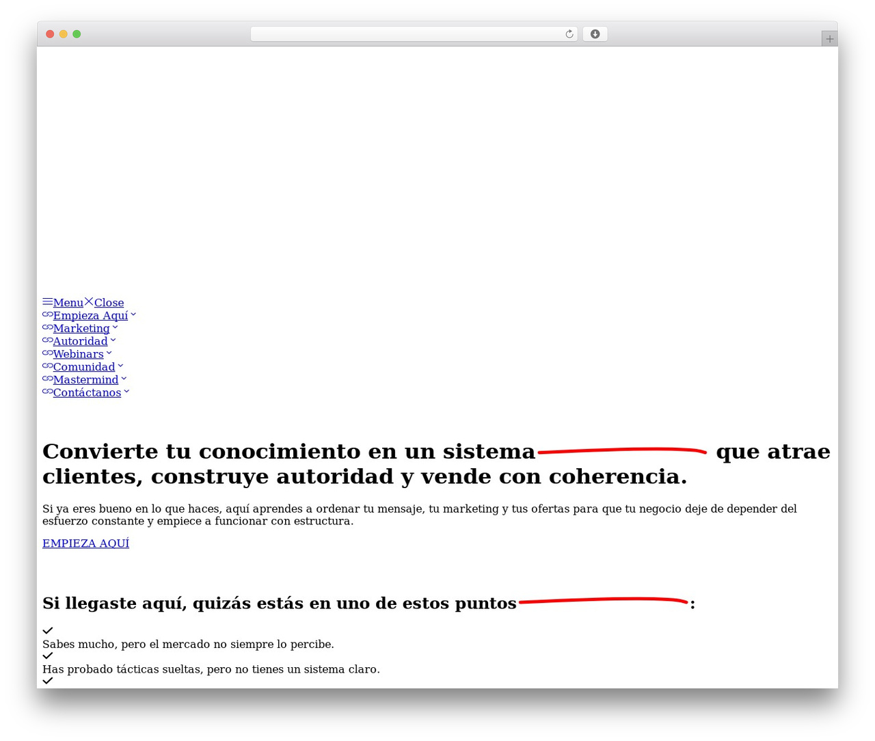
Task: Click the hamburger menu icon beside Menu
Action: pos(48,301)
